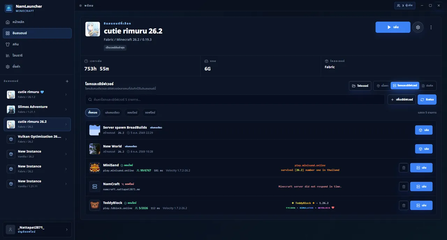Click the MiniSand server icon

coord(95,168)
